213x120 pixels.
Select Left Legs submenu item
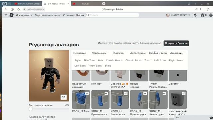click(x=80, y=66)
